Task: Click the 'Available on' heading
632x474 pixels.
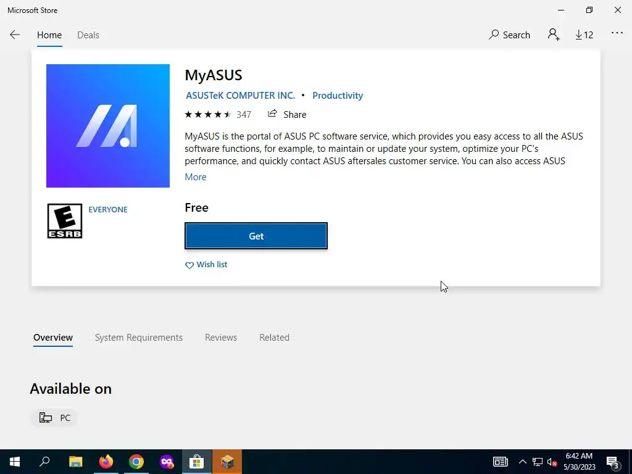Action: (x=70, y=389)
